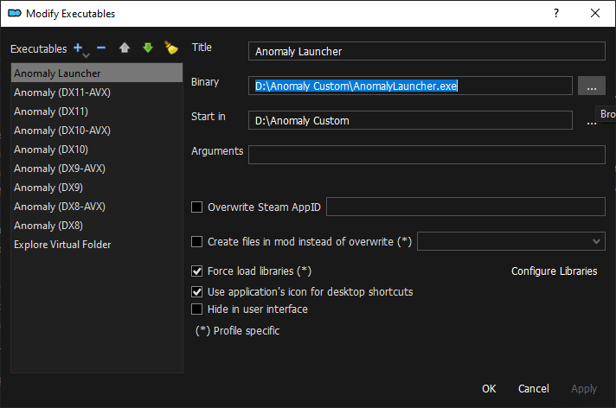Select Anomaly (DX11-AVX) in executables list
Screen dimensions: 616x408
(x=62, y=92)
